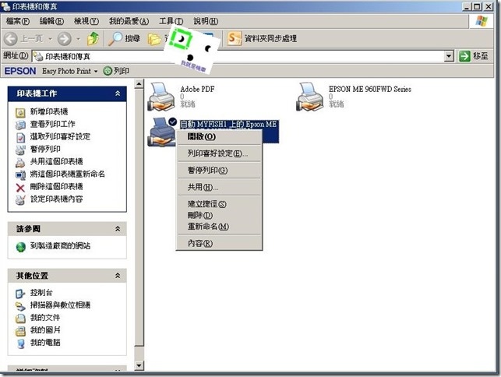Image resolution: width=501 pixels, height=377 pixels.
Task: Click the Back arrow toolbar icon
Action: [x=11, y=39]
